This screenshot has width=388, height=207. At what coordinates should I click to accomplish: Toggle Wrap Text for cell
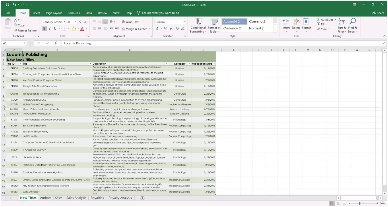pos(130,22)
